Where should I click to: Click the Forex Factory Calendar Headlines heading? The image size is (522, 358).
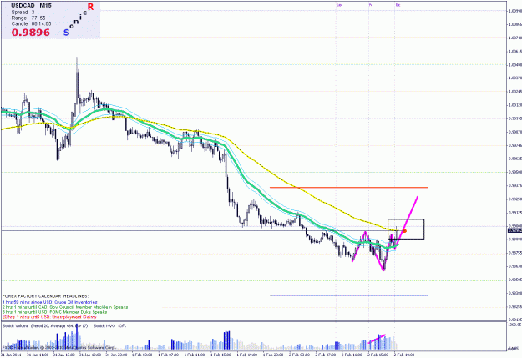pyautogui.click(x=46, y=295)
